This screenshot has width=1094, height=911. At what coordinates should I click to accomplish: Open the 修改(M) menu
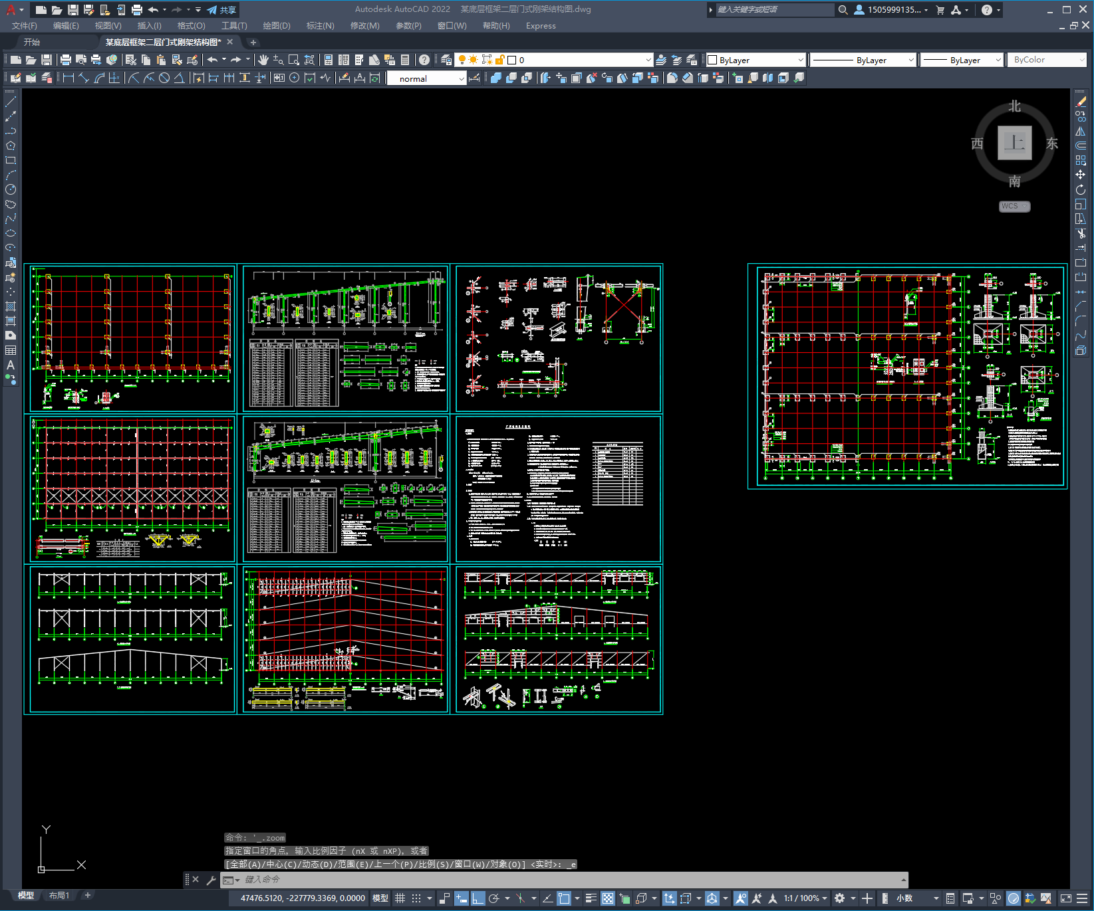click(x=364, y=26)
